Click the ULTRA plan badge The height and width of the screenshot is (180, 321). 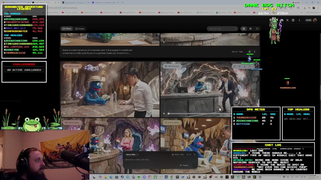click(x=308, y=20)
